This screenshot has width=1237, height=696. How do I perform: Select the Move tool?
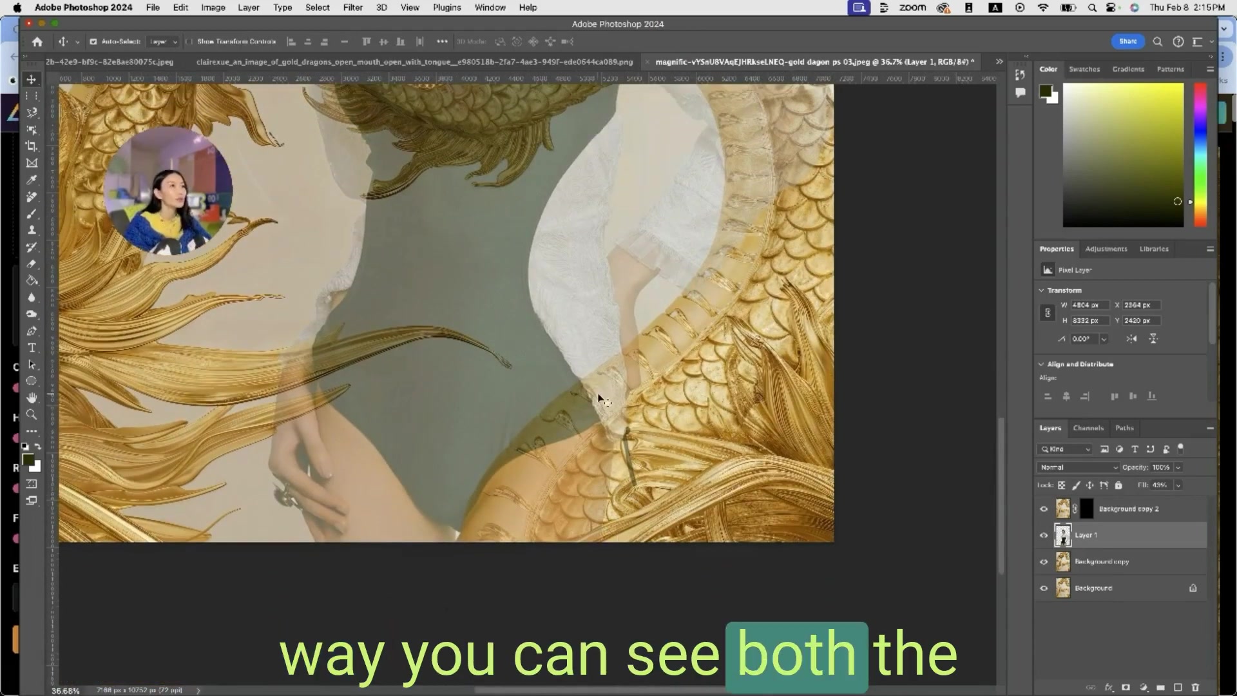[31, 79]
